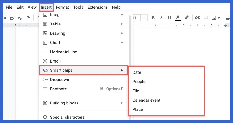The width and height of the screenshot is (233, 123).
Task: Select Image from Insert menu
Action: pos(83,15)
